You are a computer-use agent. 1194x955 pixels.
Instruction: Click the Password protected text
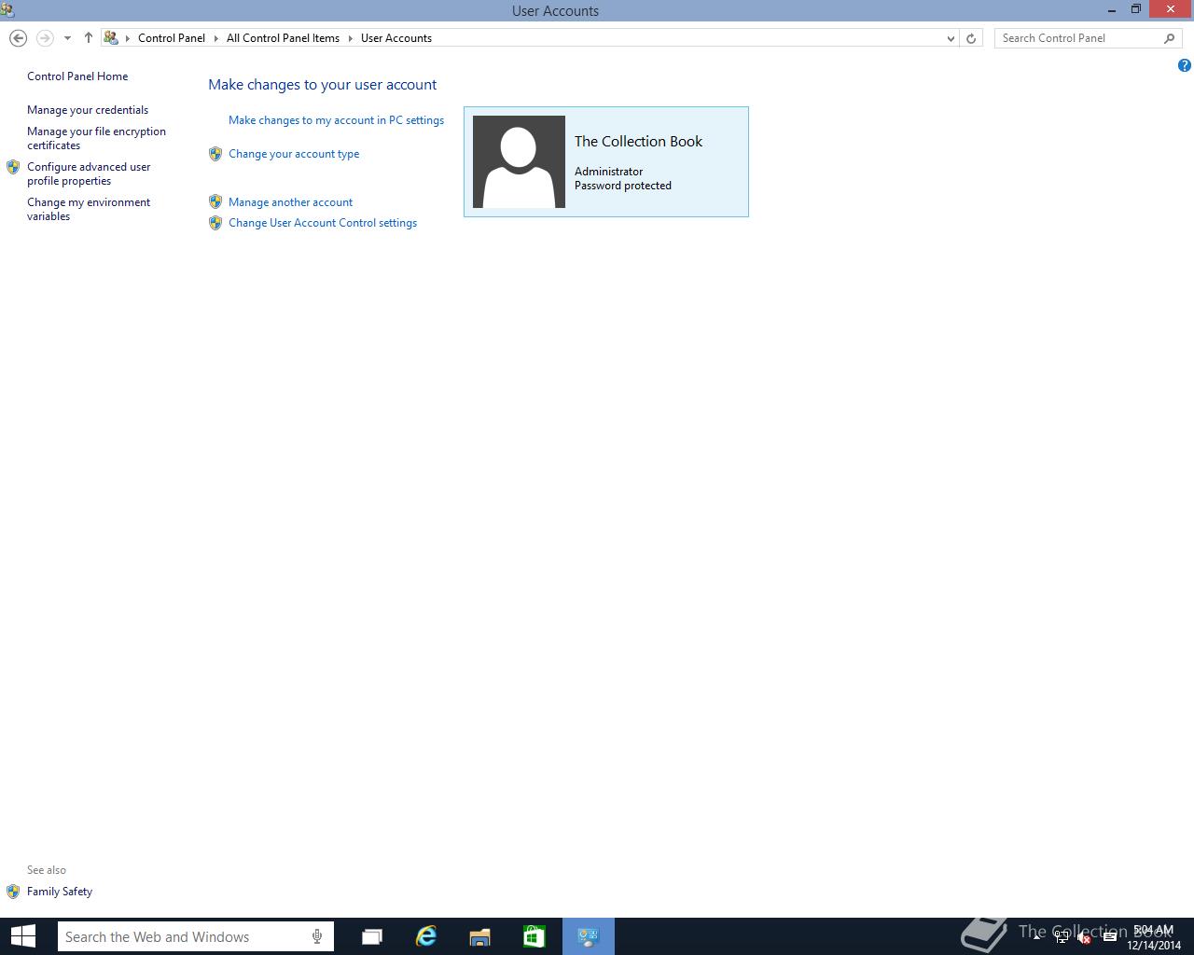pos(623,186)
